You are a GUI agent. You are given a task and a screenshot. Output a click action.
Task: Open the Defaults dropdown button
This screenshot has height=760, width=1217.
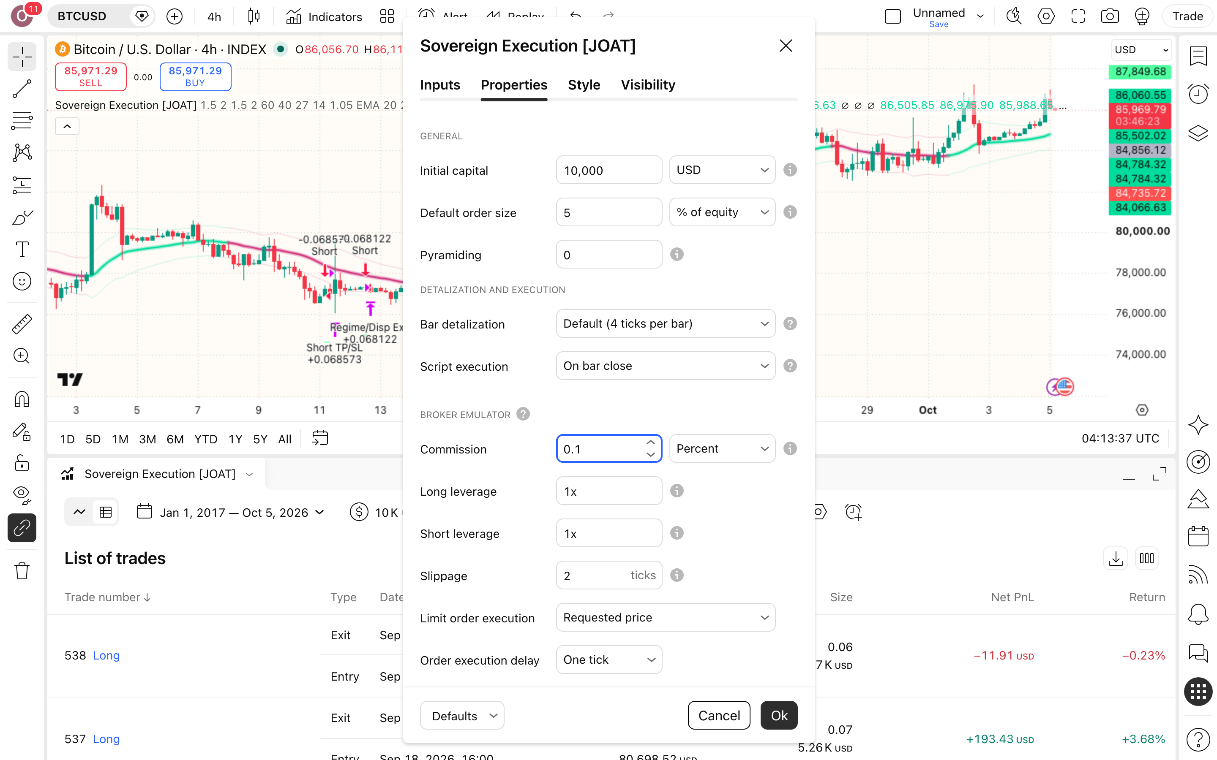[x=461, y=715]
